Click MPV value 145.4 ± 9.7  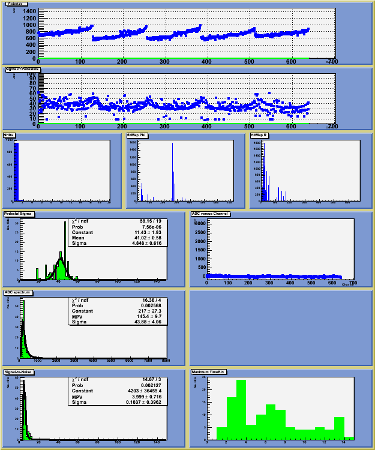pos(149,317)
